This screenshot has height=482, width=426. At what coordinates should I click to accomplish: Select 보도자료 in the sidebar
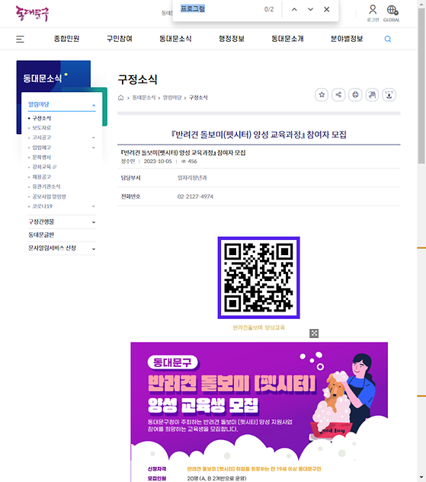pyautogui.click(x=41, y=128)
